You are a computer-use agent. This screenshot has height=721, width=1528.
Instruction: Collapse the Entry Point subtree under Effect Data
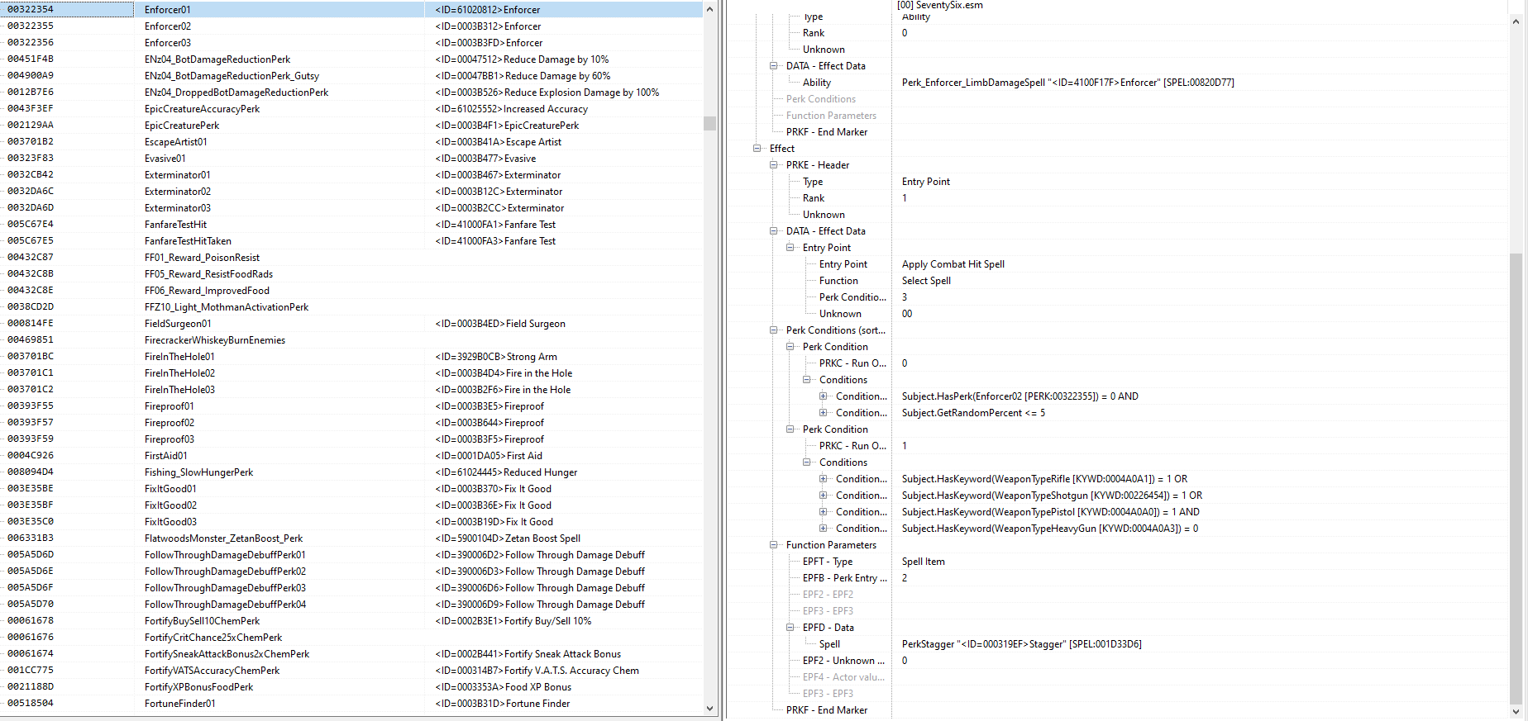click(x=790, y=248)
